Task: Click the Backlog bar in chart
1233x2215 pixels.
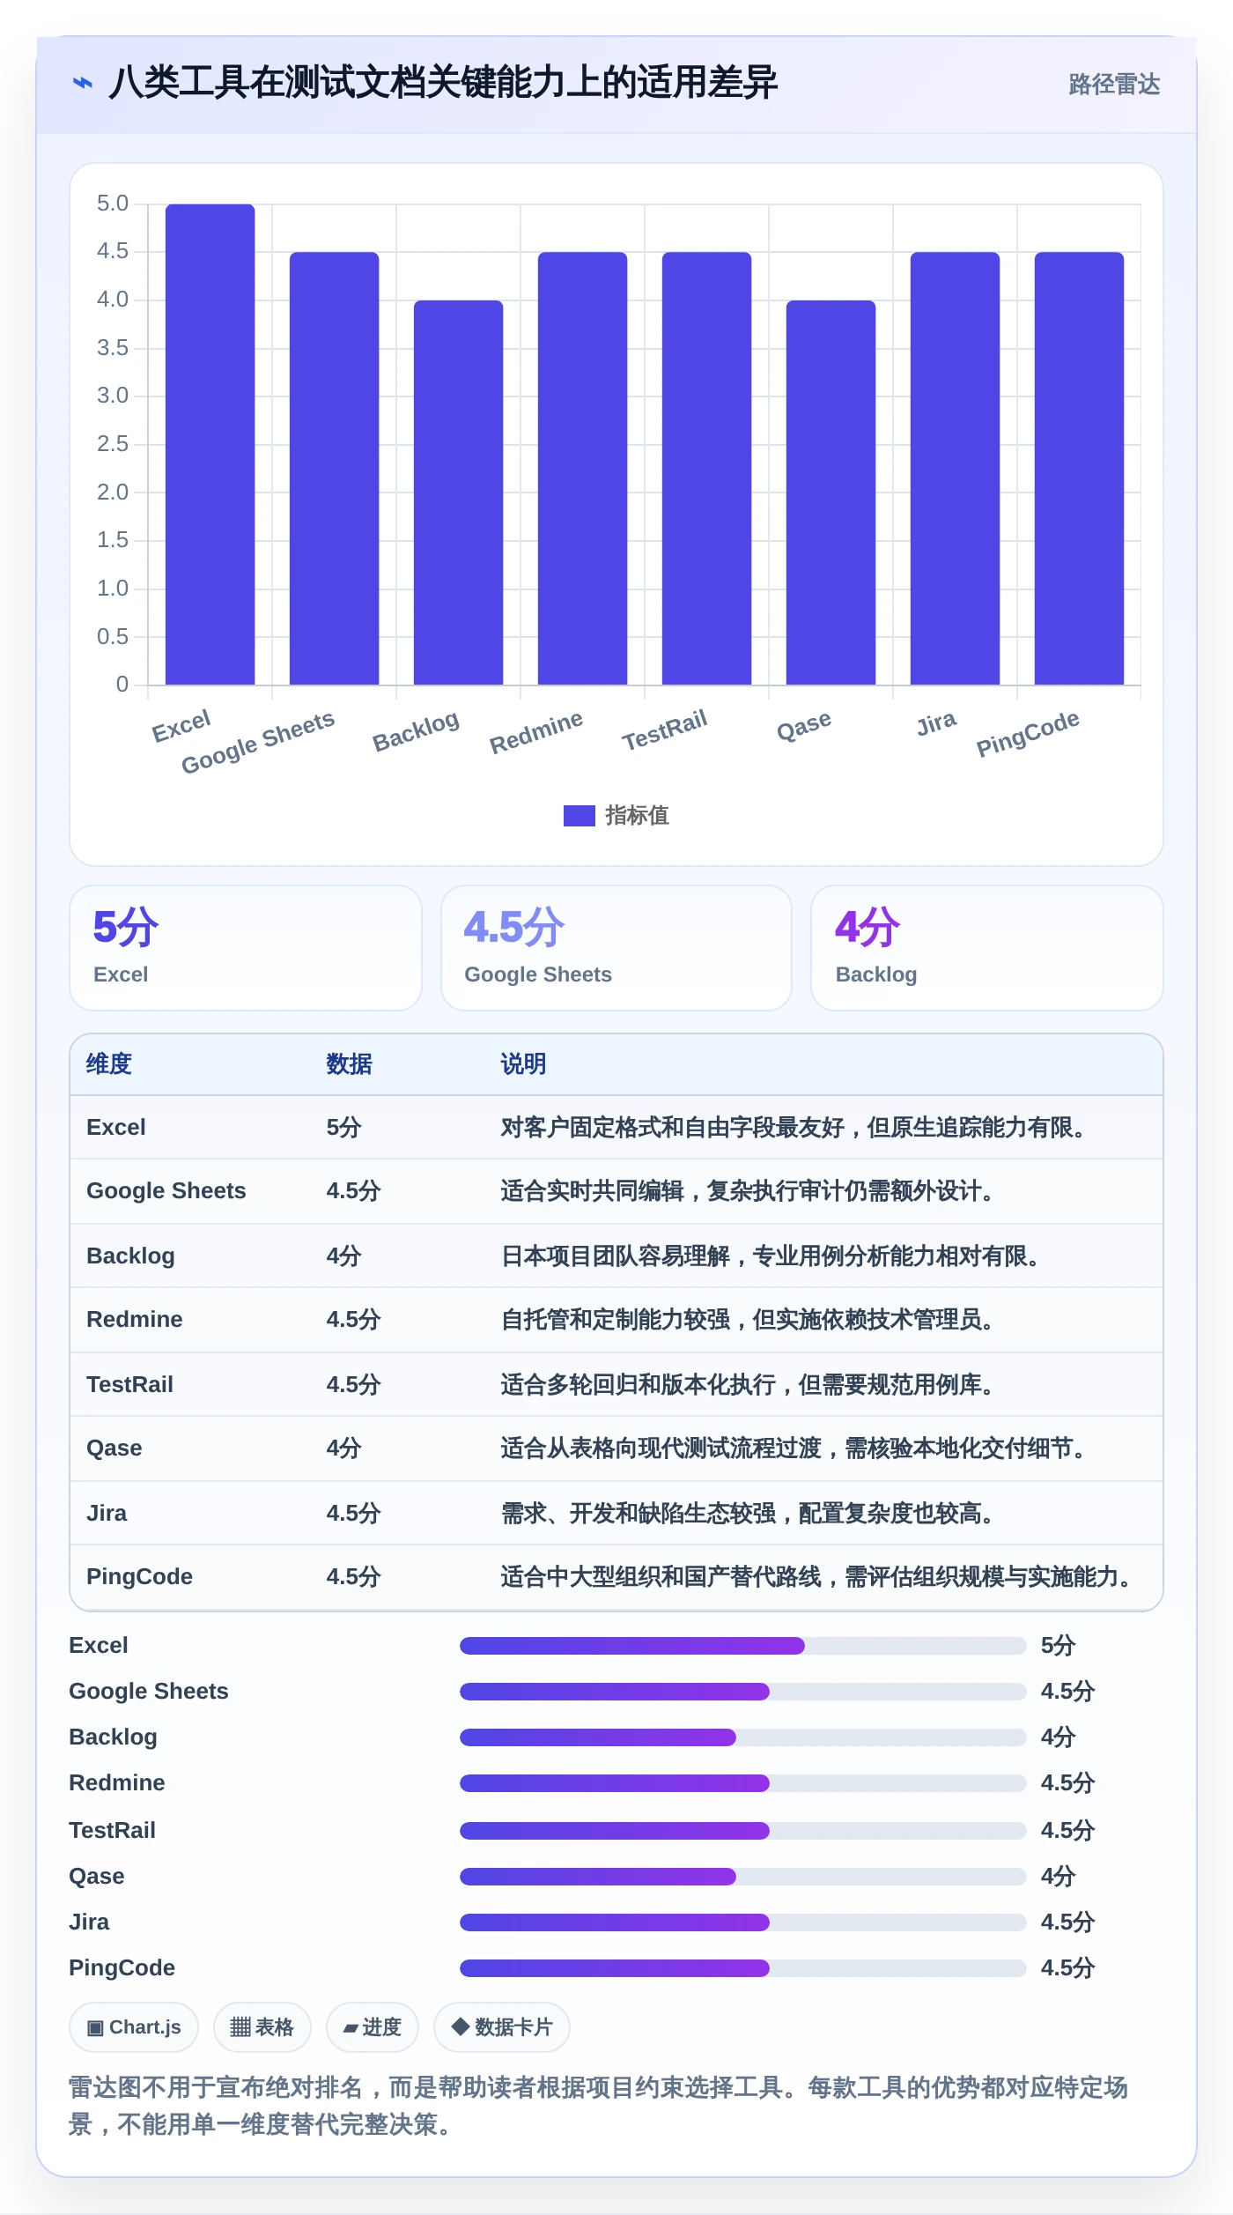Action: pyautogui.click(x=459, y=493)
